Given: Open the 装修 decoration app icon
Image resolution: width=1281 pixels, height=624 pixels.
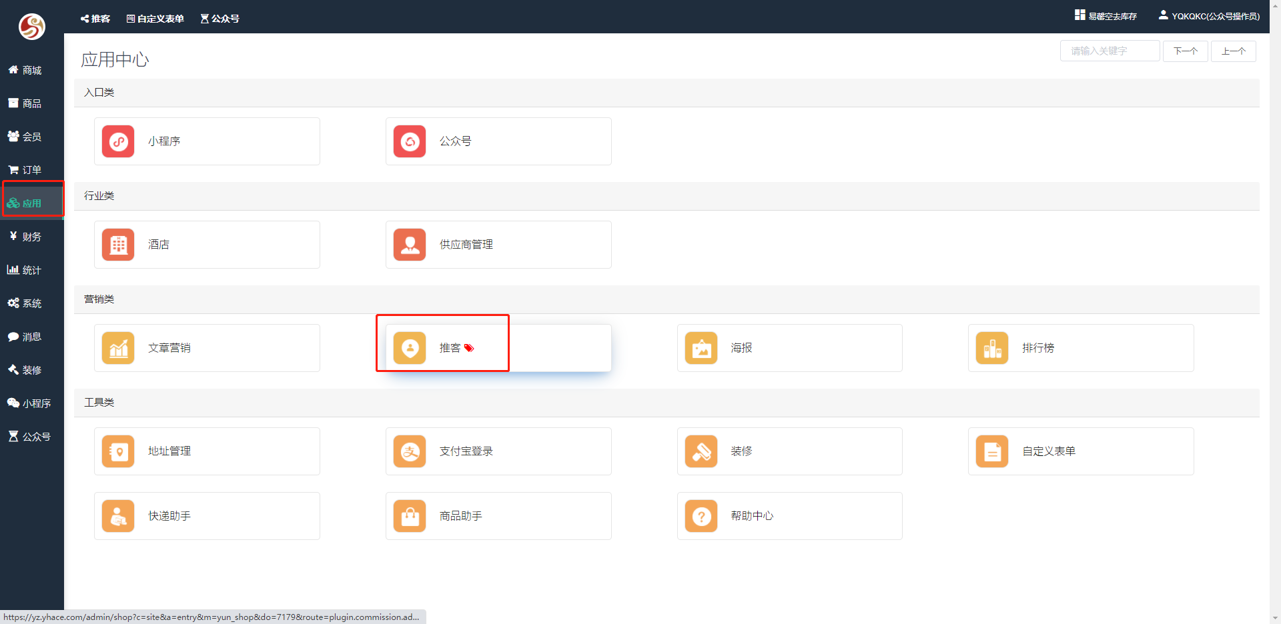Looking at the screenshot, I should (701, 451).
